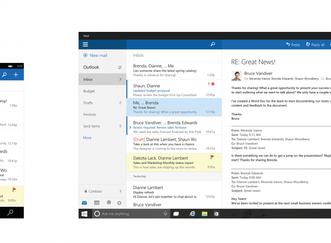The height and width of the screenshot is (243, 331).
Task: Click the sync icon next to Outlook
Action: 120,68
